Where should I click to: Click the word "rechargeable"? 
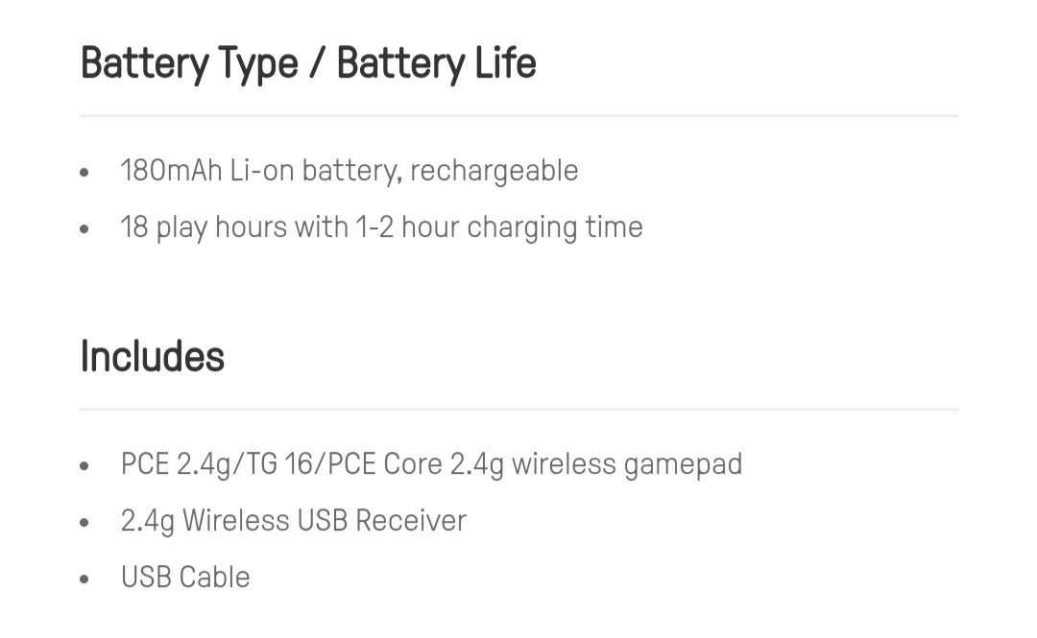point(494,171)
